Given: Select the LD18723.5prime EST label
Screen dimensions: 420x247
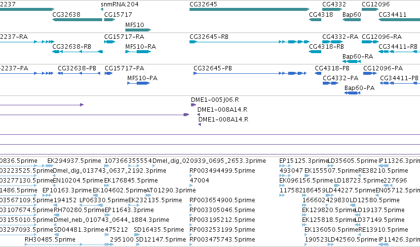Looking at the screenshot, I should click(359, 180).
